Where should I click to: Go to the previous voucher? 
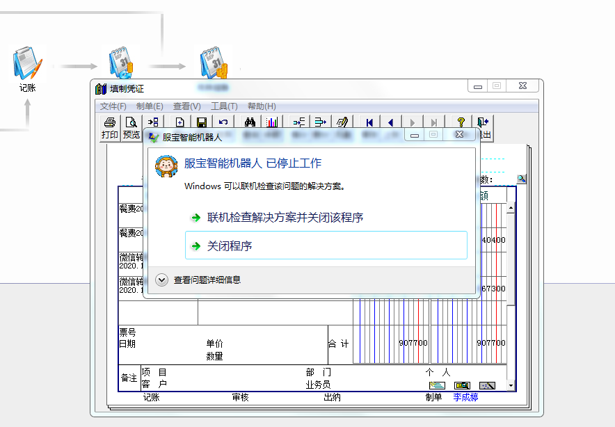click(391, 122)
